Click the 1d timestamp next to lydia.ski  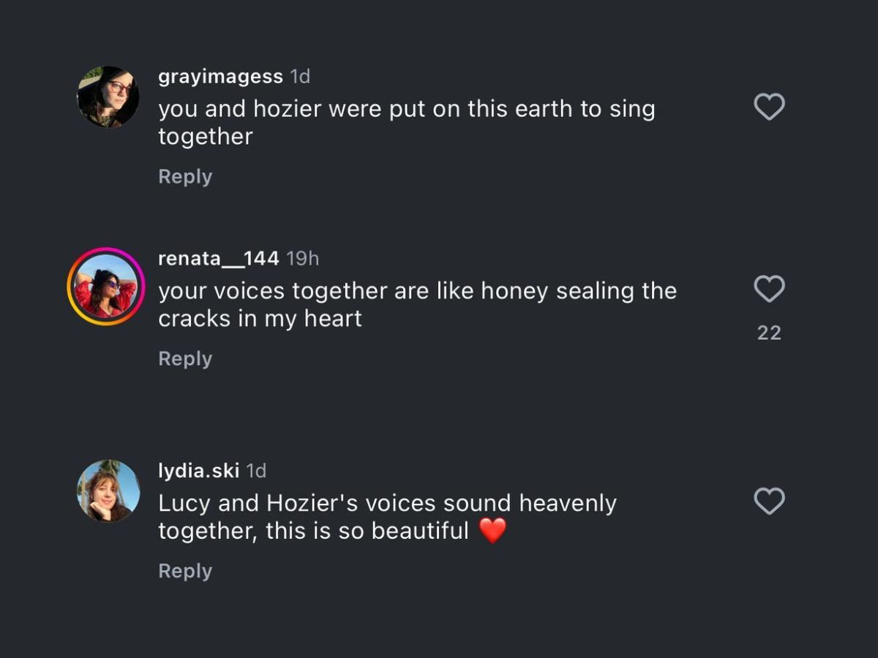(256, 471)
